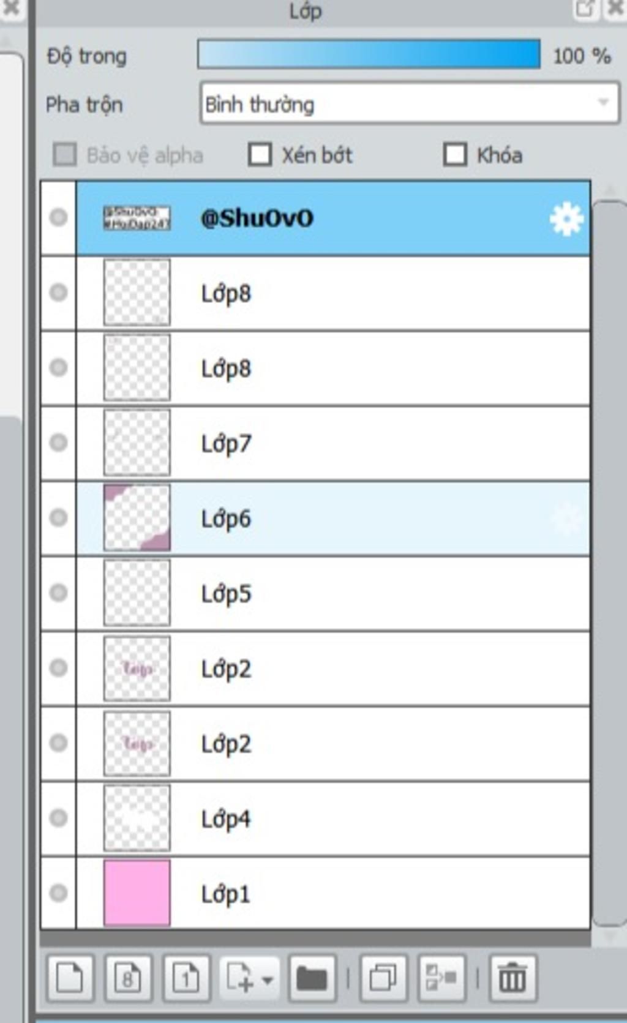
Task: Create a new layer folder
Action: (312, 978)
